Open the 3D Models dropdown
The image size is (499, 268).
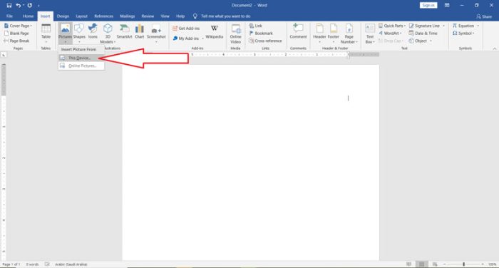(108, 33)
